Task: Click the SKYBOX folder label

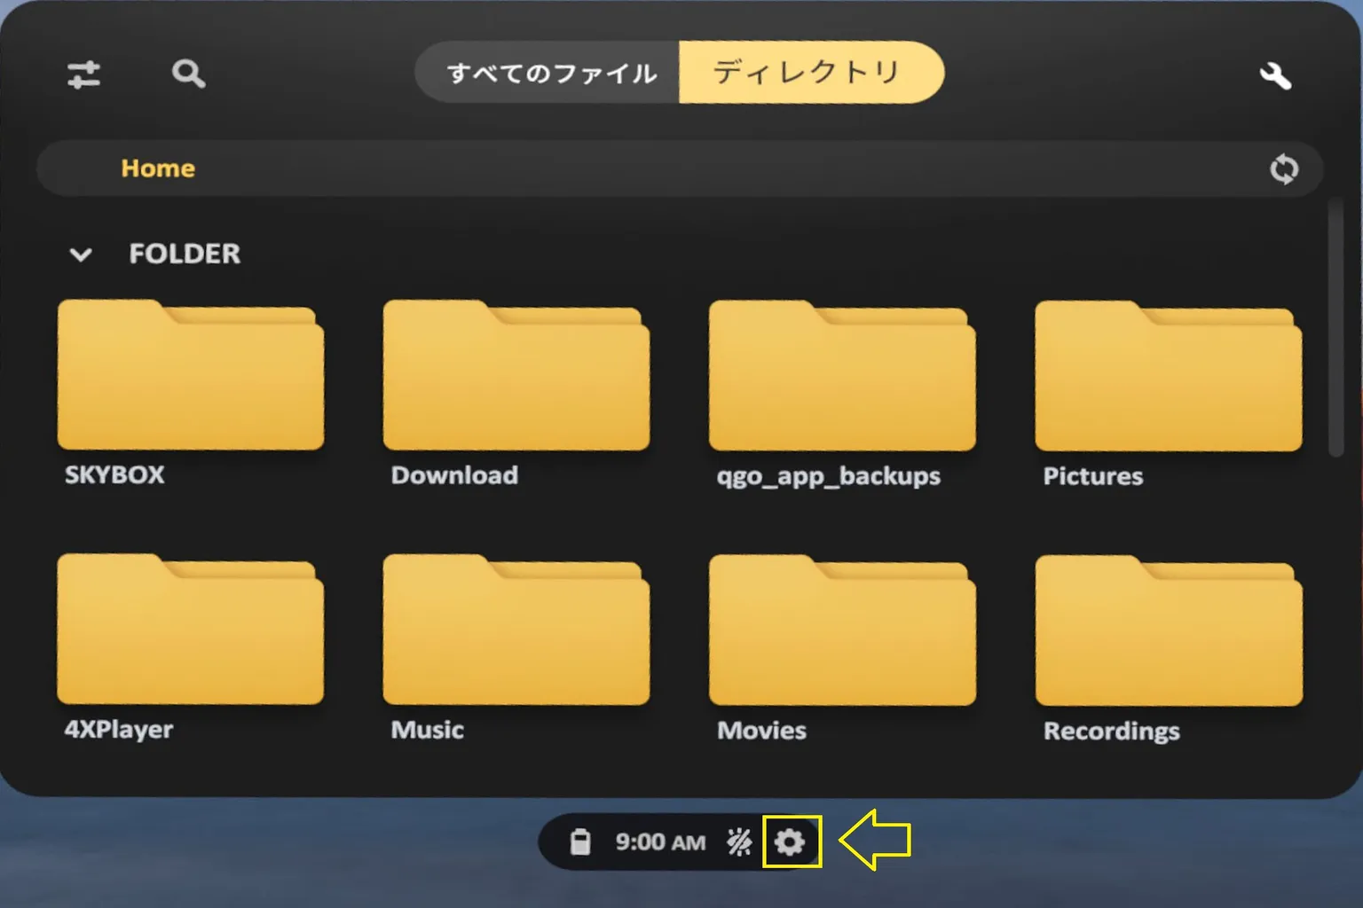Action: coord(114,475)
